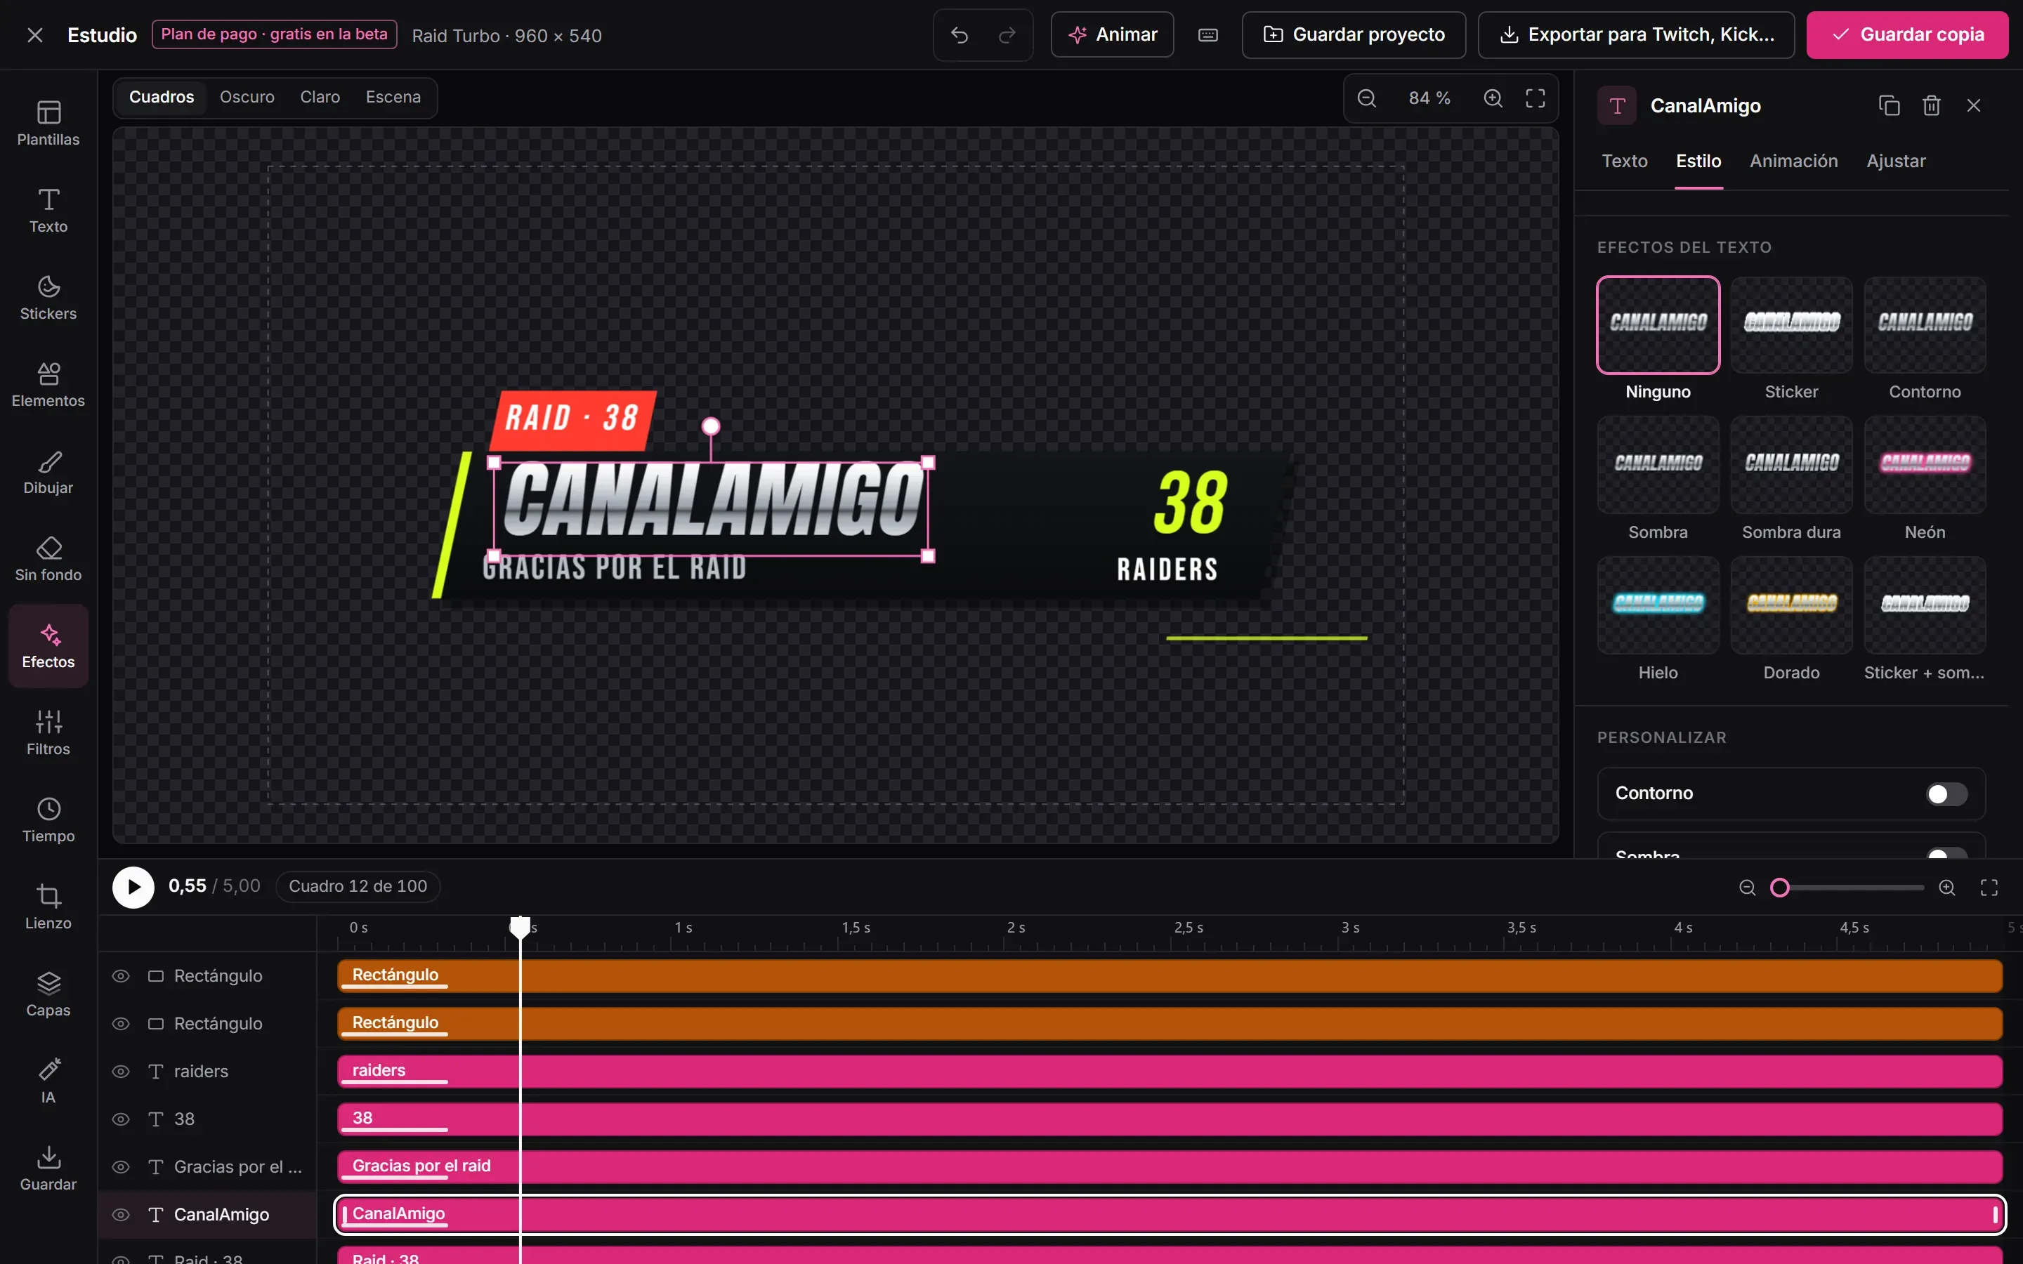2023x1264 pixels.
Task: Open Exportar para Twitch, Kick
Action: (x=1635, y=35)
